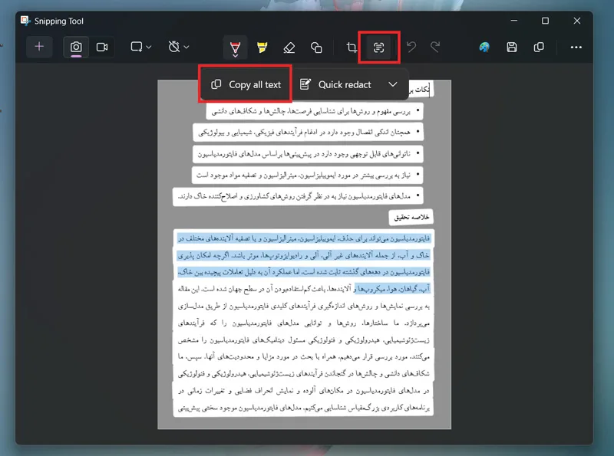
Task: Redo the last undone edit
Action: 435,48
